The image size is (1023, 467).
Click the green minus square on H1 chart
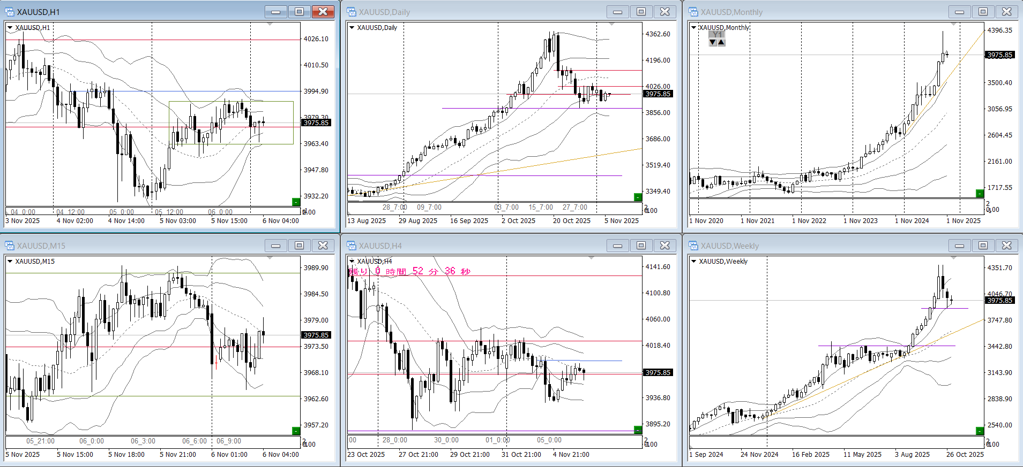296,202
